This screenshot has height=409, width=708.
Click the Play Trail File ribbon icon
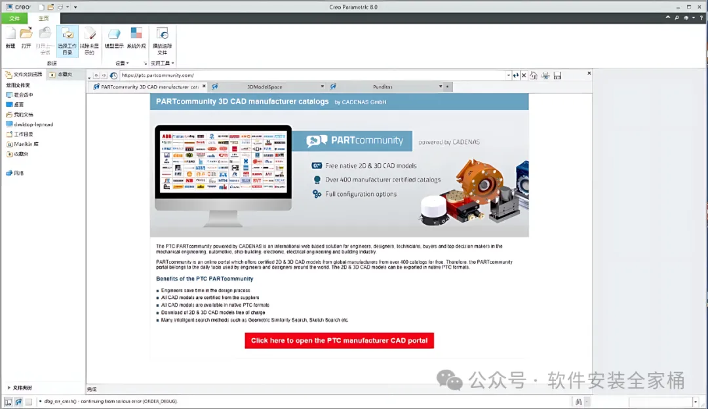point(162,41)
